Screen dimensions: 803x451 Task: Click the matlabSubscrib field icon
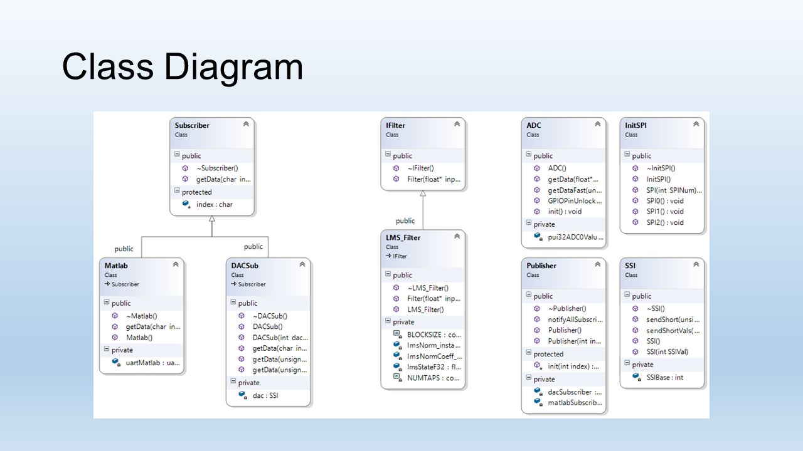click(x=538, y=402)
